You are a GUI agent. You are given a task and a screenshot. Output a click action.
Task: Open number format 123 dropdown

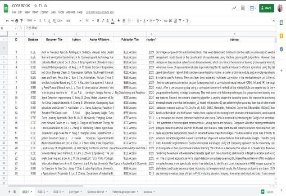pos(59,21)
